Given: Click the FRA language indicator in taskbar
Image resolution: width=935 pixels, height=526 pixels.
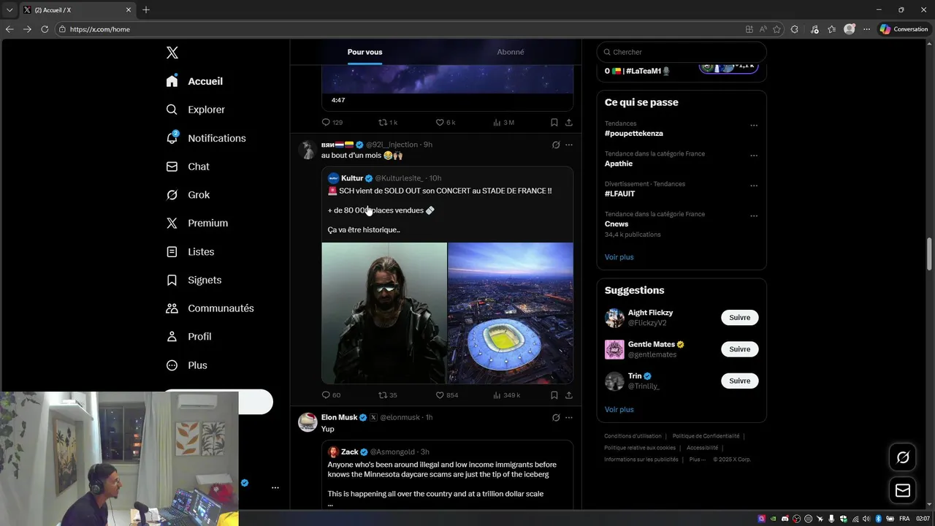Looking at the screenshot, I should click(x=904, y=519).
